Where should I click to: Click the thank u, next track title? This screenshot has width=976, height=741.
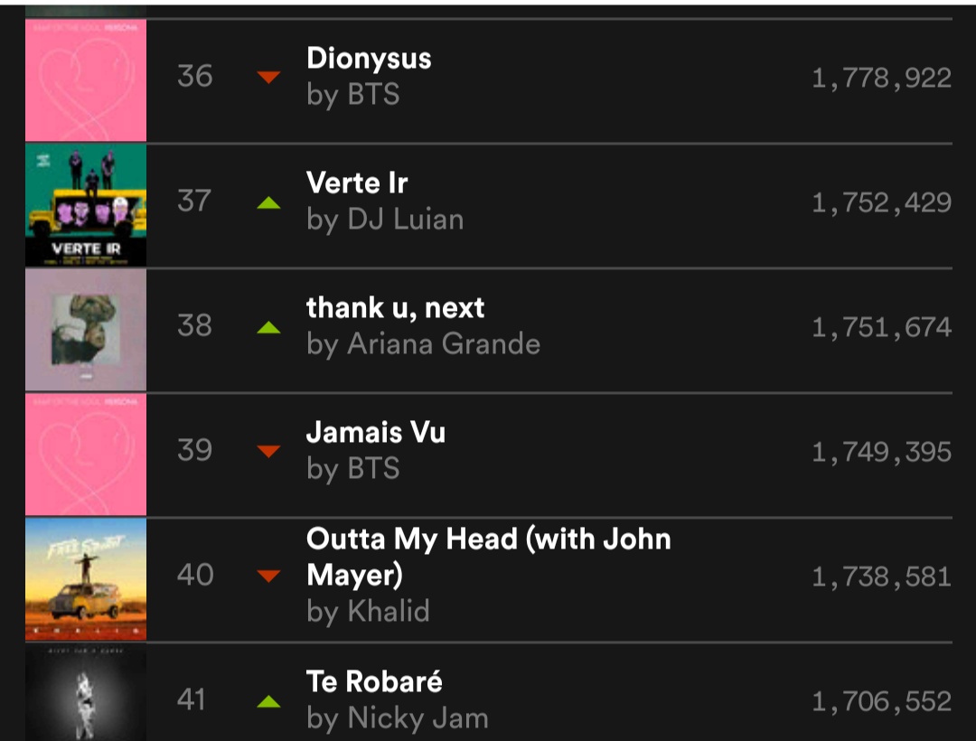point(395,308)
